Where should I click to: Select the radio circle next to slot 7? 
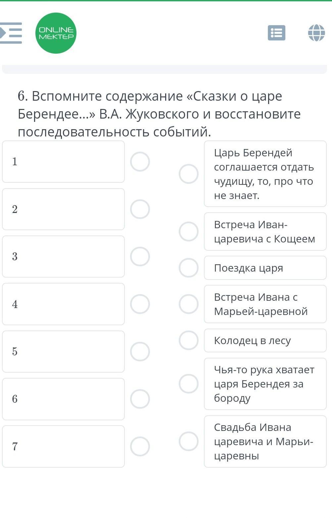coord(140,446)
